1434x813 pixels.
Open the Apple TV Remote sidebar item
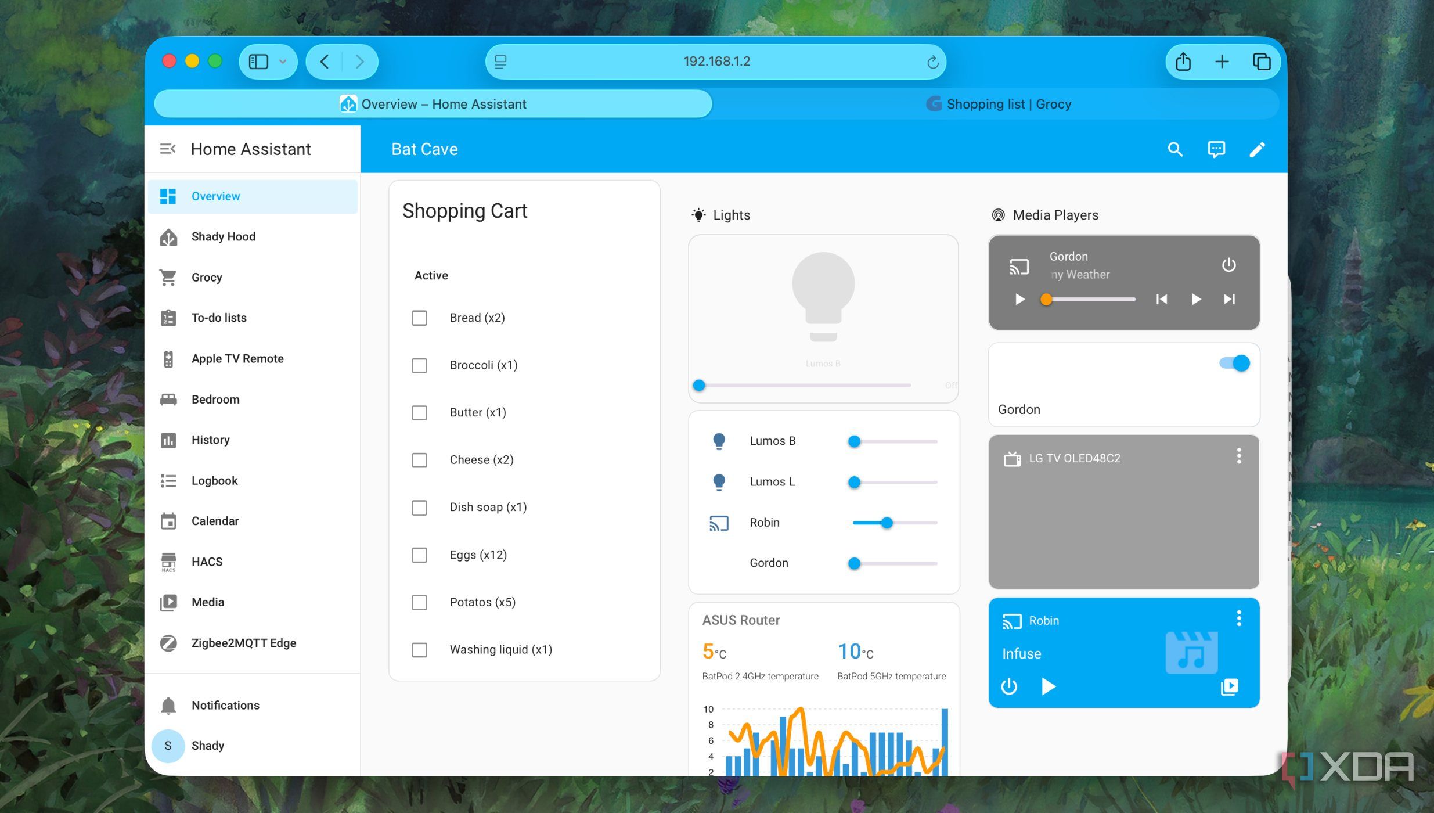pos(253,358)
